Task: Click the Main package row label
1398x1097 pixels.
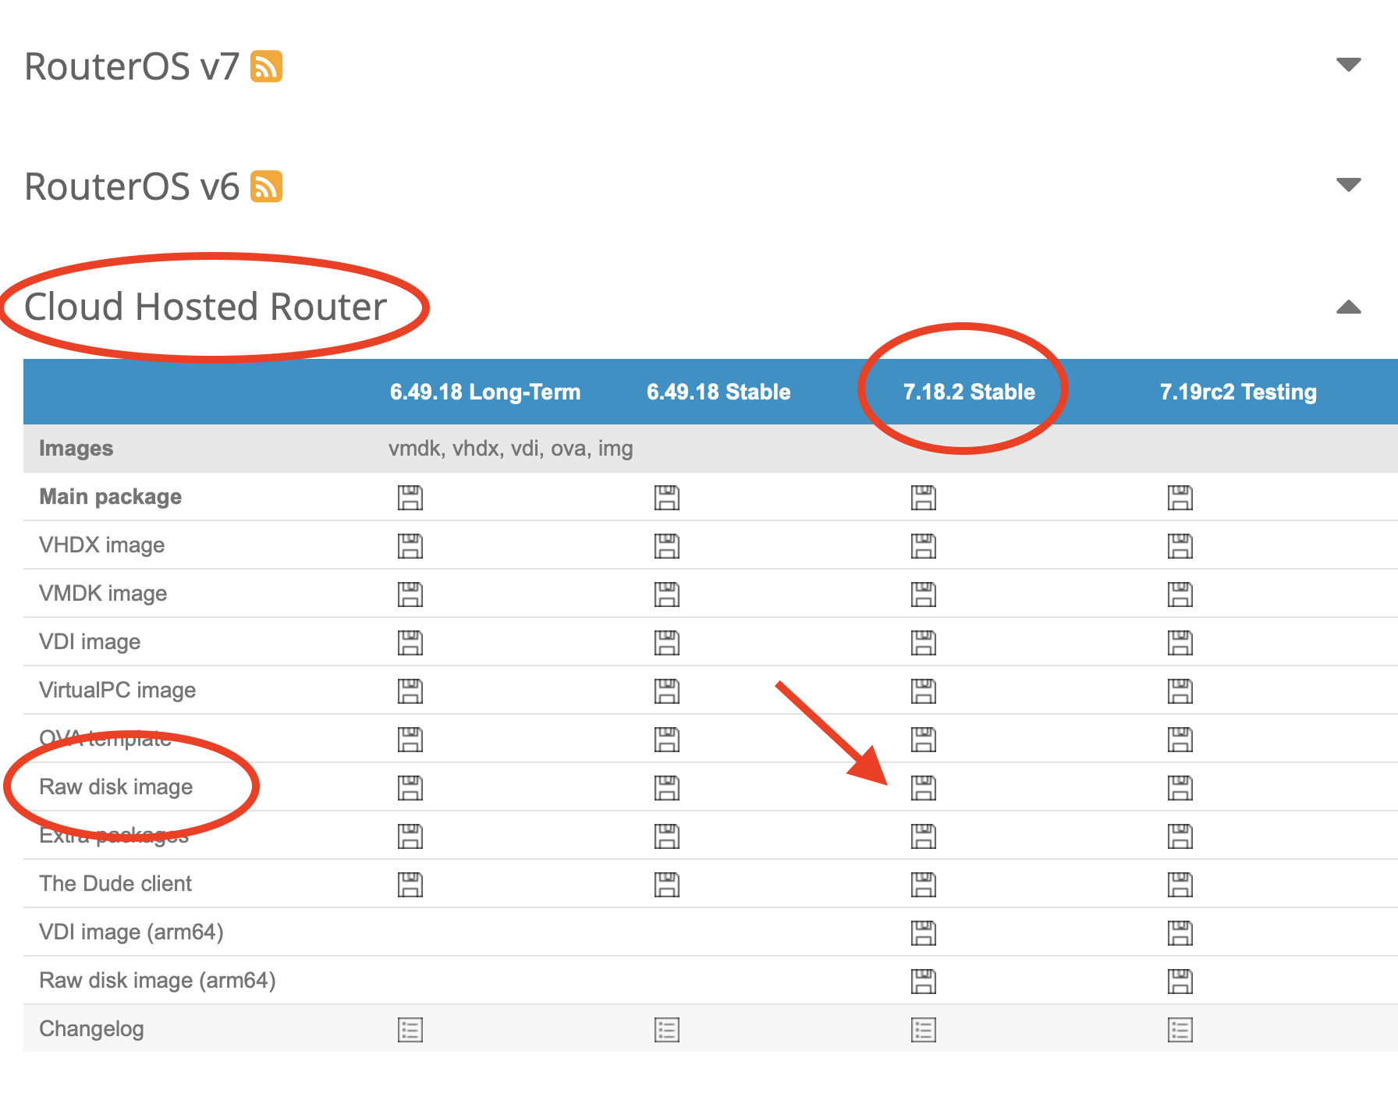Action: click(x=111, y=497)
